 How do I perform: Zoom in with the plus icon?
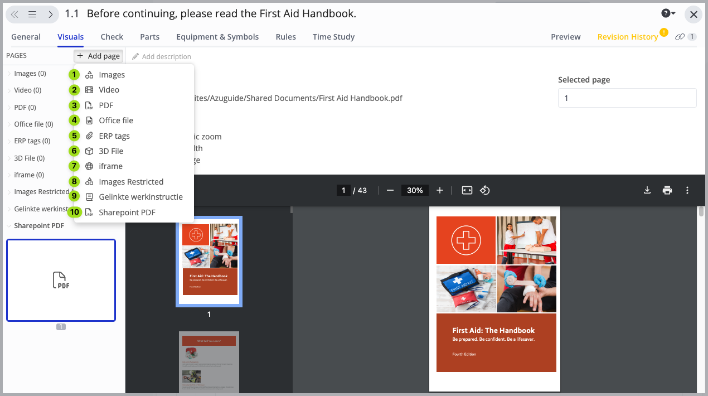click(x=440, y=190)
